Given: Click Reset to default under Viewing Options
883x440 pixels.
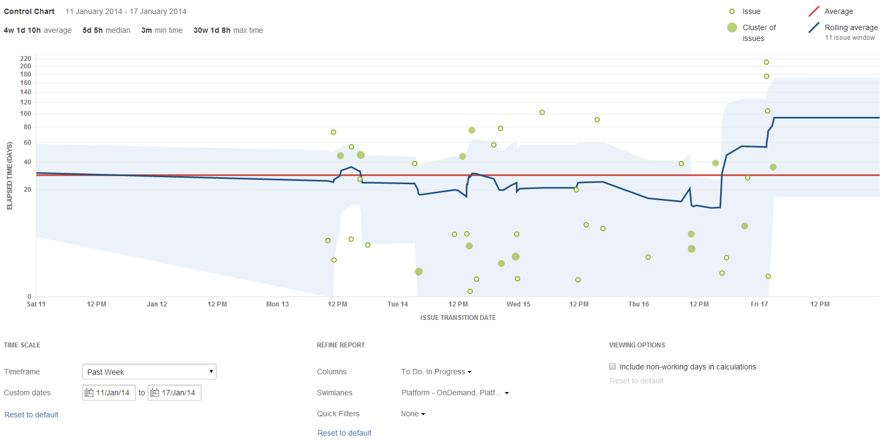Looking at the screenshot, I should 637,381.
